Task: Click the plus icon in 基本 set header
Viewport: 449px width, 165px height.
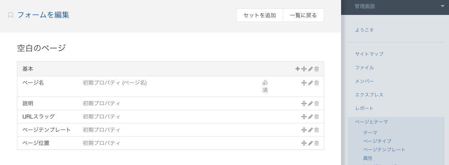Action: click(298, 69)
